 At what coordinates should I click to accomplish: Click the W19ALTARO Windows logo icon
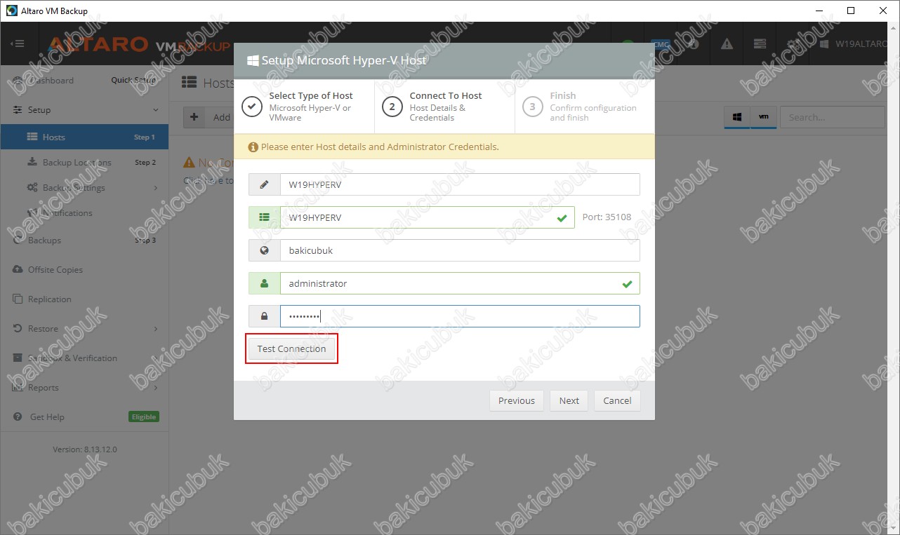coord(824,43)
